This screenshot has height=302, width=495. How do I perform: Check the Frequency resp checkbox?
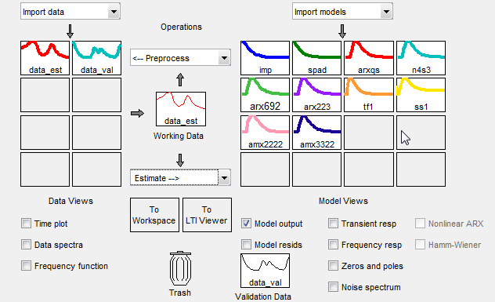pyautogui.click(x=333, y=245)
